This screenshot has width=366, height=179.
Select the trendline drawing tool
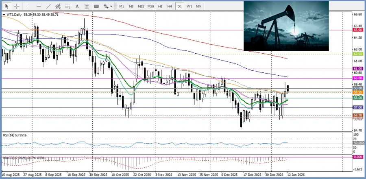pyautogui.click(x=48, y=6)
